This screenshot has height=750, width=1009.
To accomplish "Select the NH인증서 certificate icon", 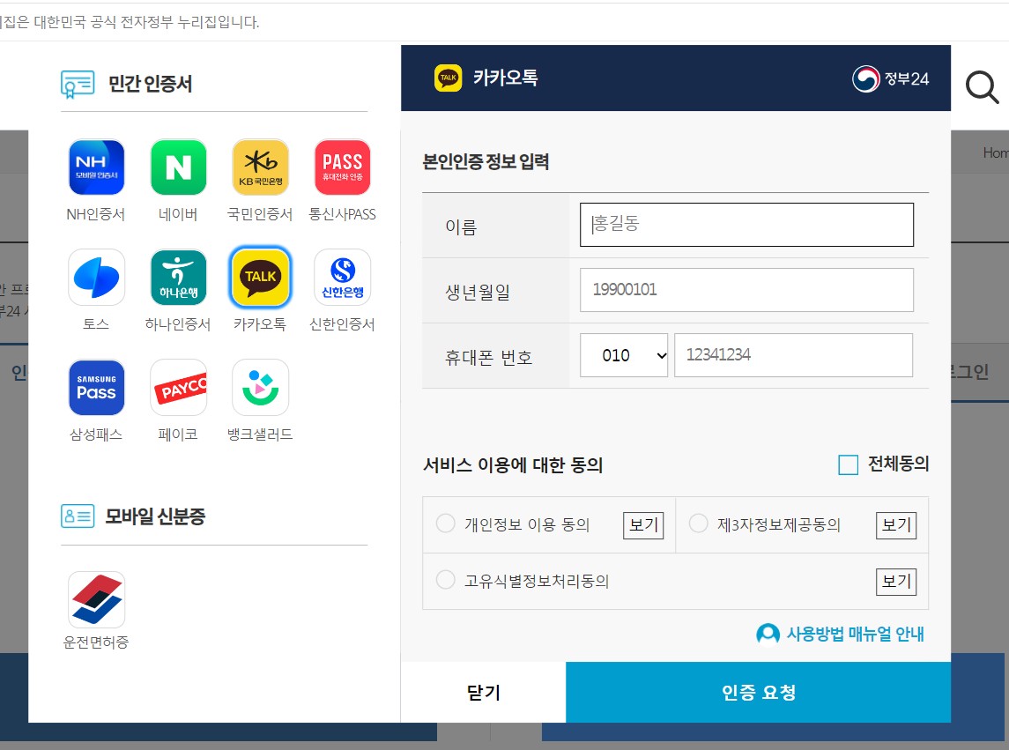I will [95, 167].
